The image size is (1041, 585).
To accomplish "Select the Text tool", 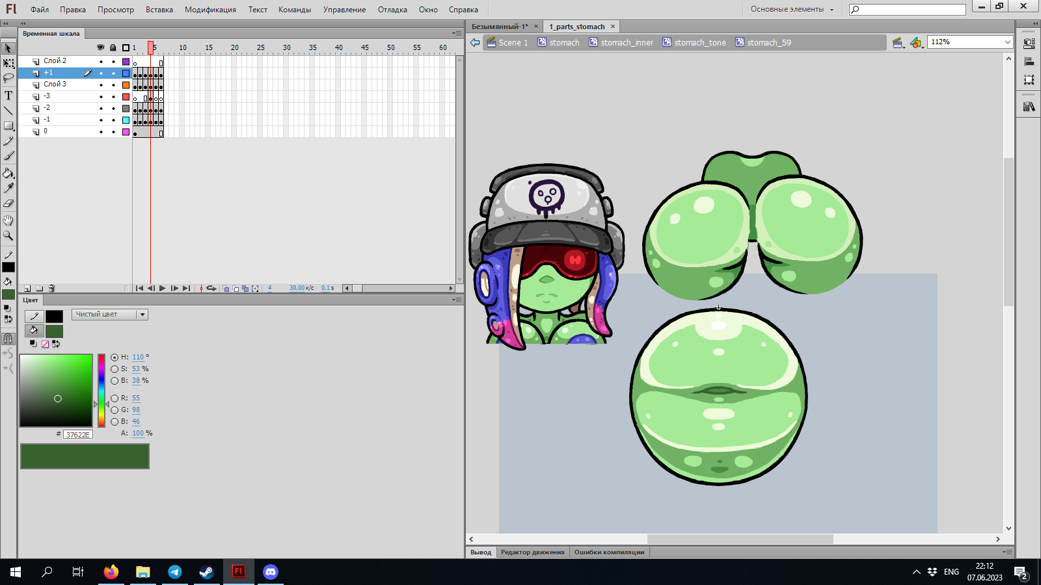I will (8, 96).
